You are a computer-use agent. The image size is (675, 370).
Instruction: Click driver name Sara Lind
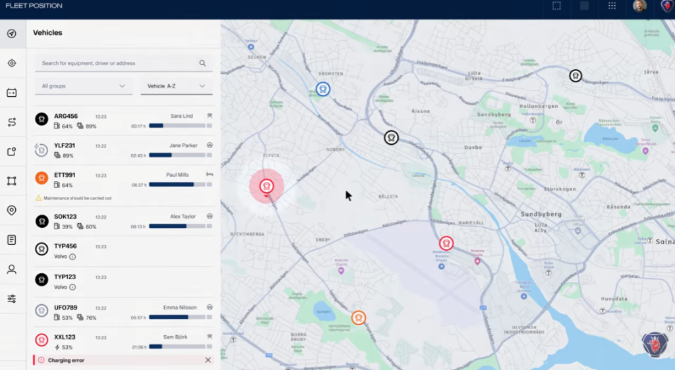[x=182, y=116]
